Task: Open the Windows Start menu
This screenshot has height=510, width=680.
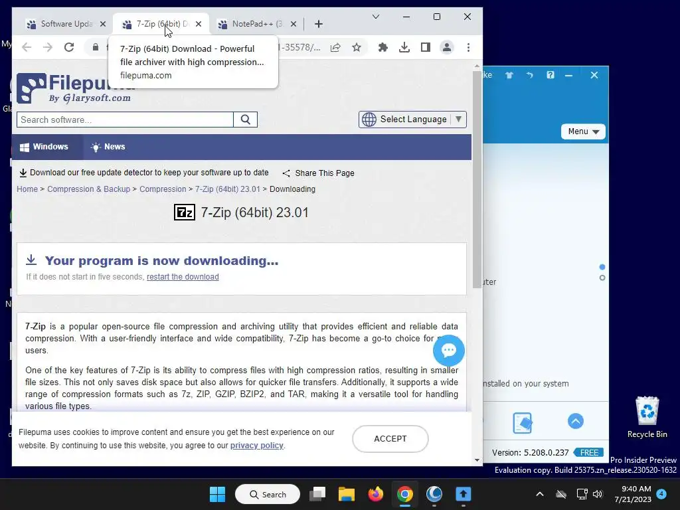Action: pyautogui.click(x=217, y=494)
